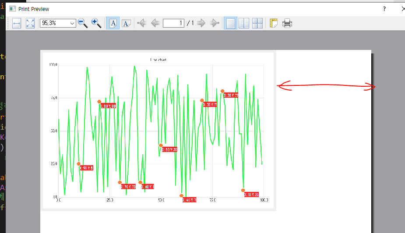Screen dimensions: 405x233
Task: Click the Print Preview window title icon
Action: click(x=12, y=9)
